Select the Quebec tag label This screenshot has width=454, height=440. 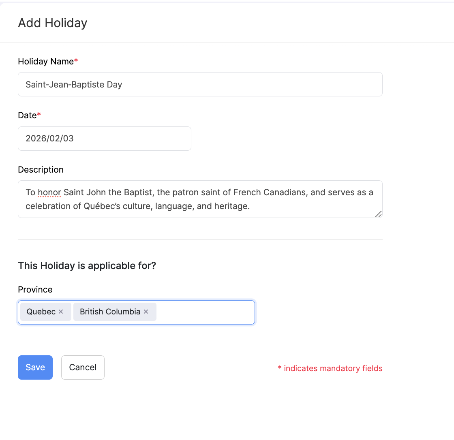(41, 312)
